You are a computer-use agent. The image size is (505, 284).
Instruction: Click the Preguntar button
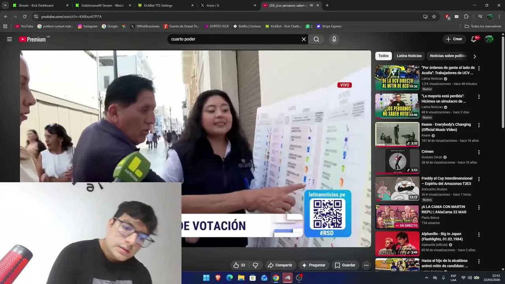pos(313,265)
